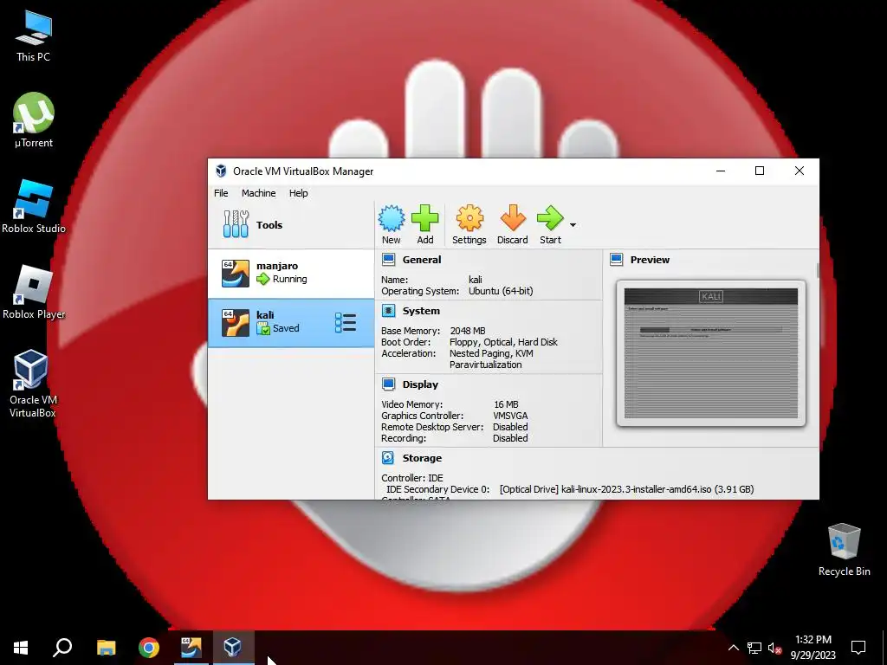The width and height of the screenshot is (887, 665).
Task: Open Google Chrome from the taskbar
Action: pyautogui.click(x=149, y=648)
